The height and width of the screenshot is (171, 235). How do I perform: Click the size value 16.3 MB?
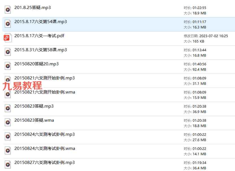pos(199,27)
